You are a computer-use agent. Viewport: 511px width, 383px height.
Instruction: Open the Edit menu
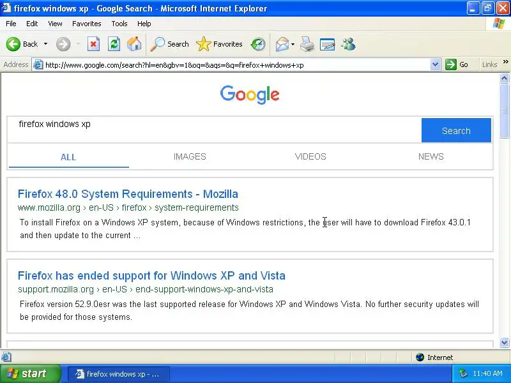32,24
